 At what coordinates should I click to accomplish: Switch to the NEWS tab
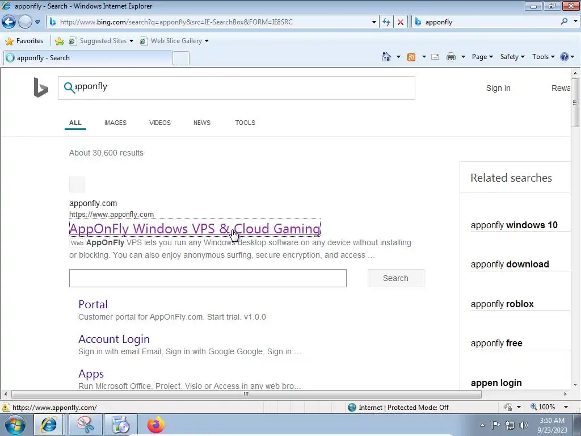[x=202, y=123]
